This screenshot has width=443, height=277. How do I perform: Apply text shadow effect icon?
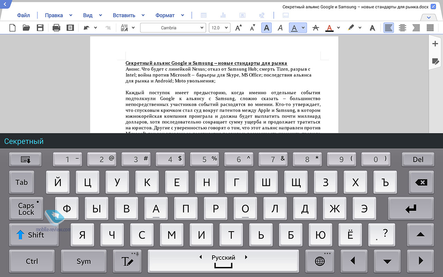coord(372,28)
